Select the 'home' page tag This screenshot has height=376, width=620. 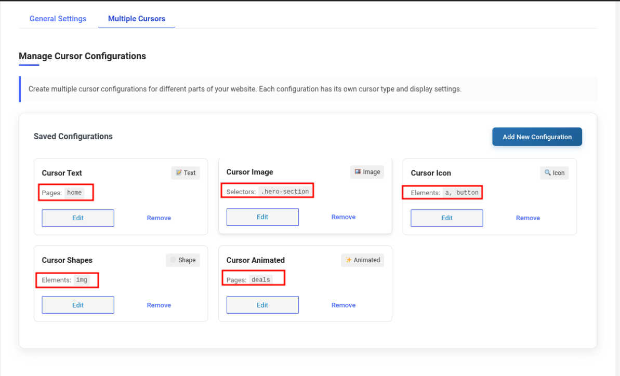tap(74, 193)
